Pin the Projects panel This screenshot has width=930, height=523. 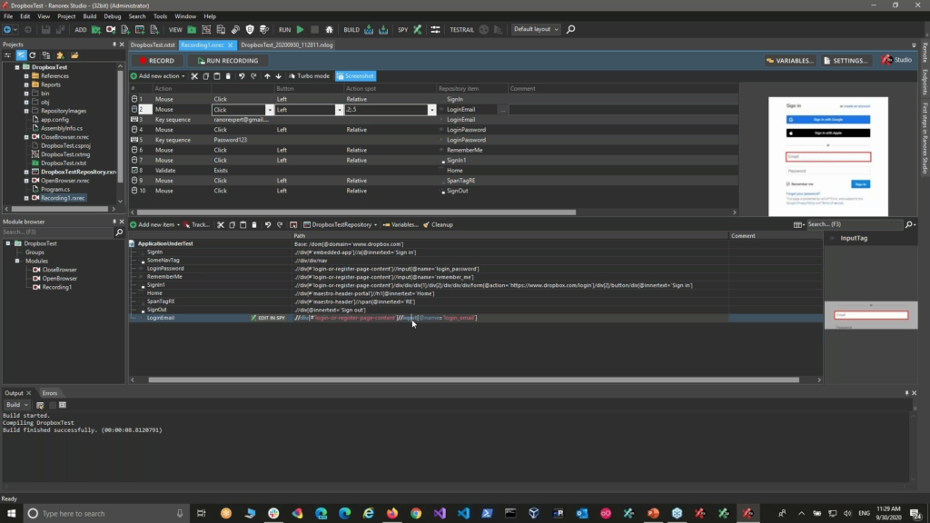114,44
